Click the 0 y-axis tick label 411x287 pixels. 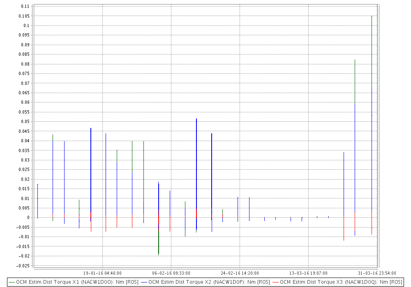click(x=28, y=217)
